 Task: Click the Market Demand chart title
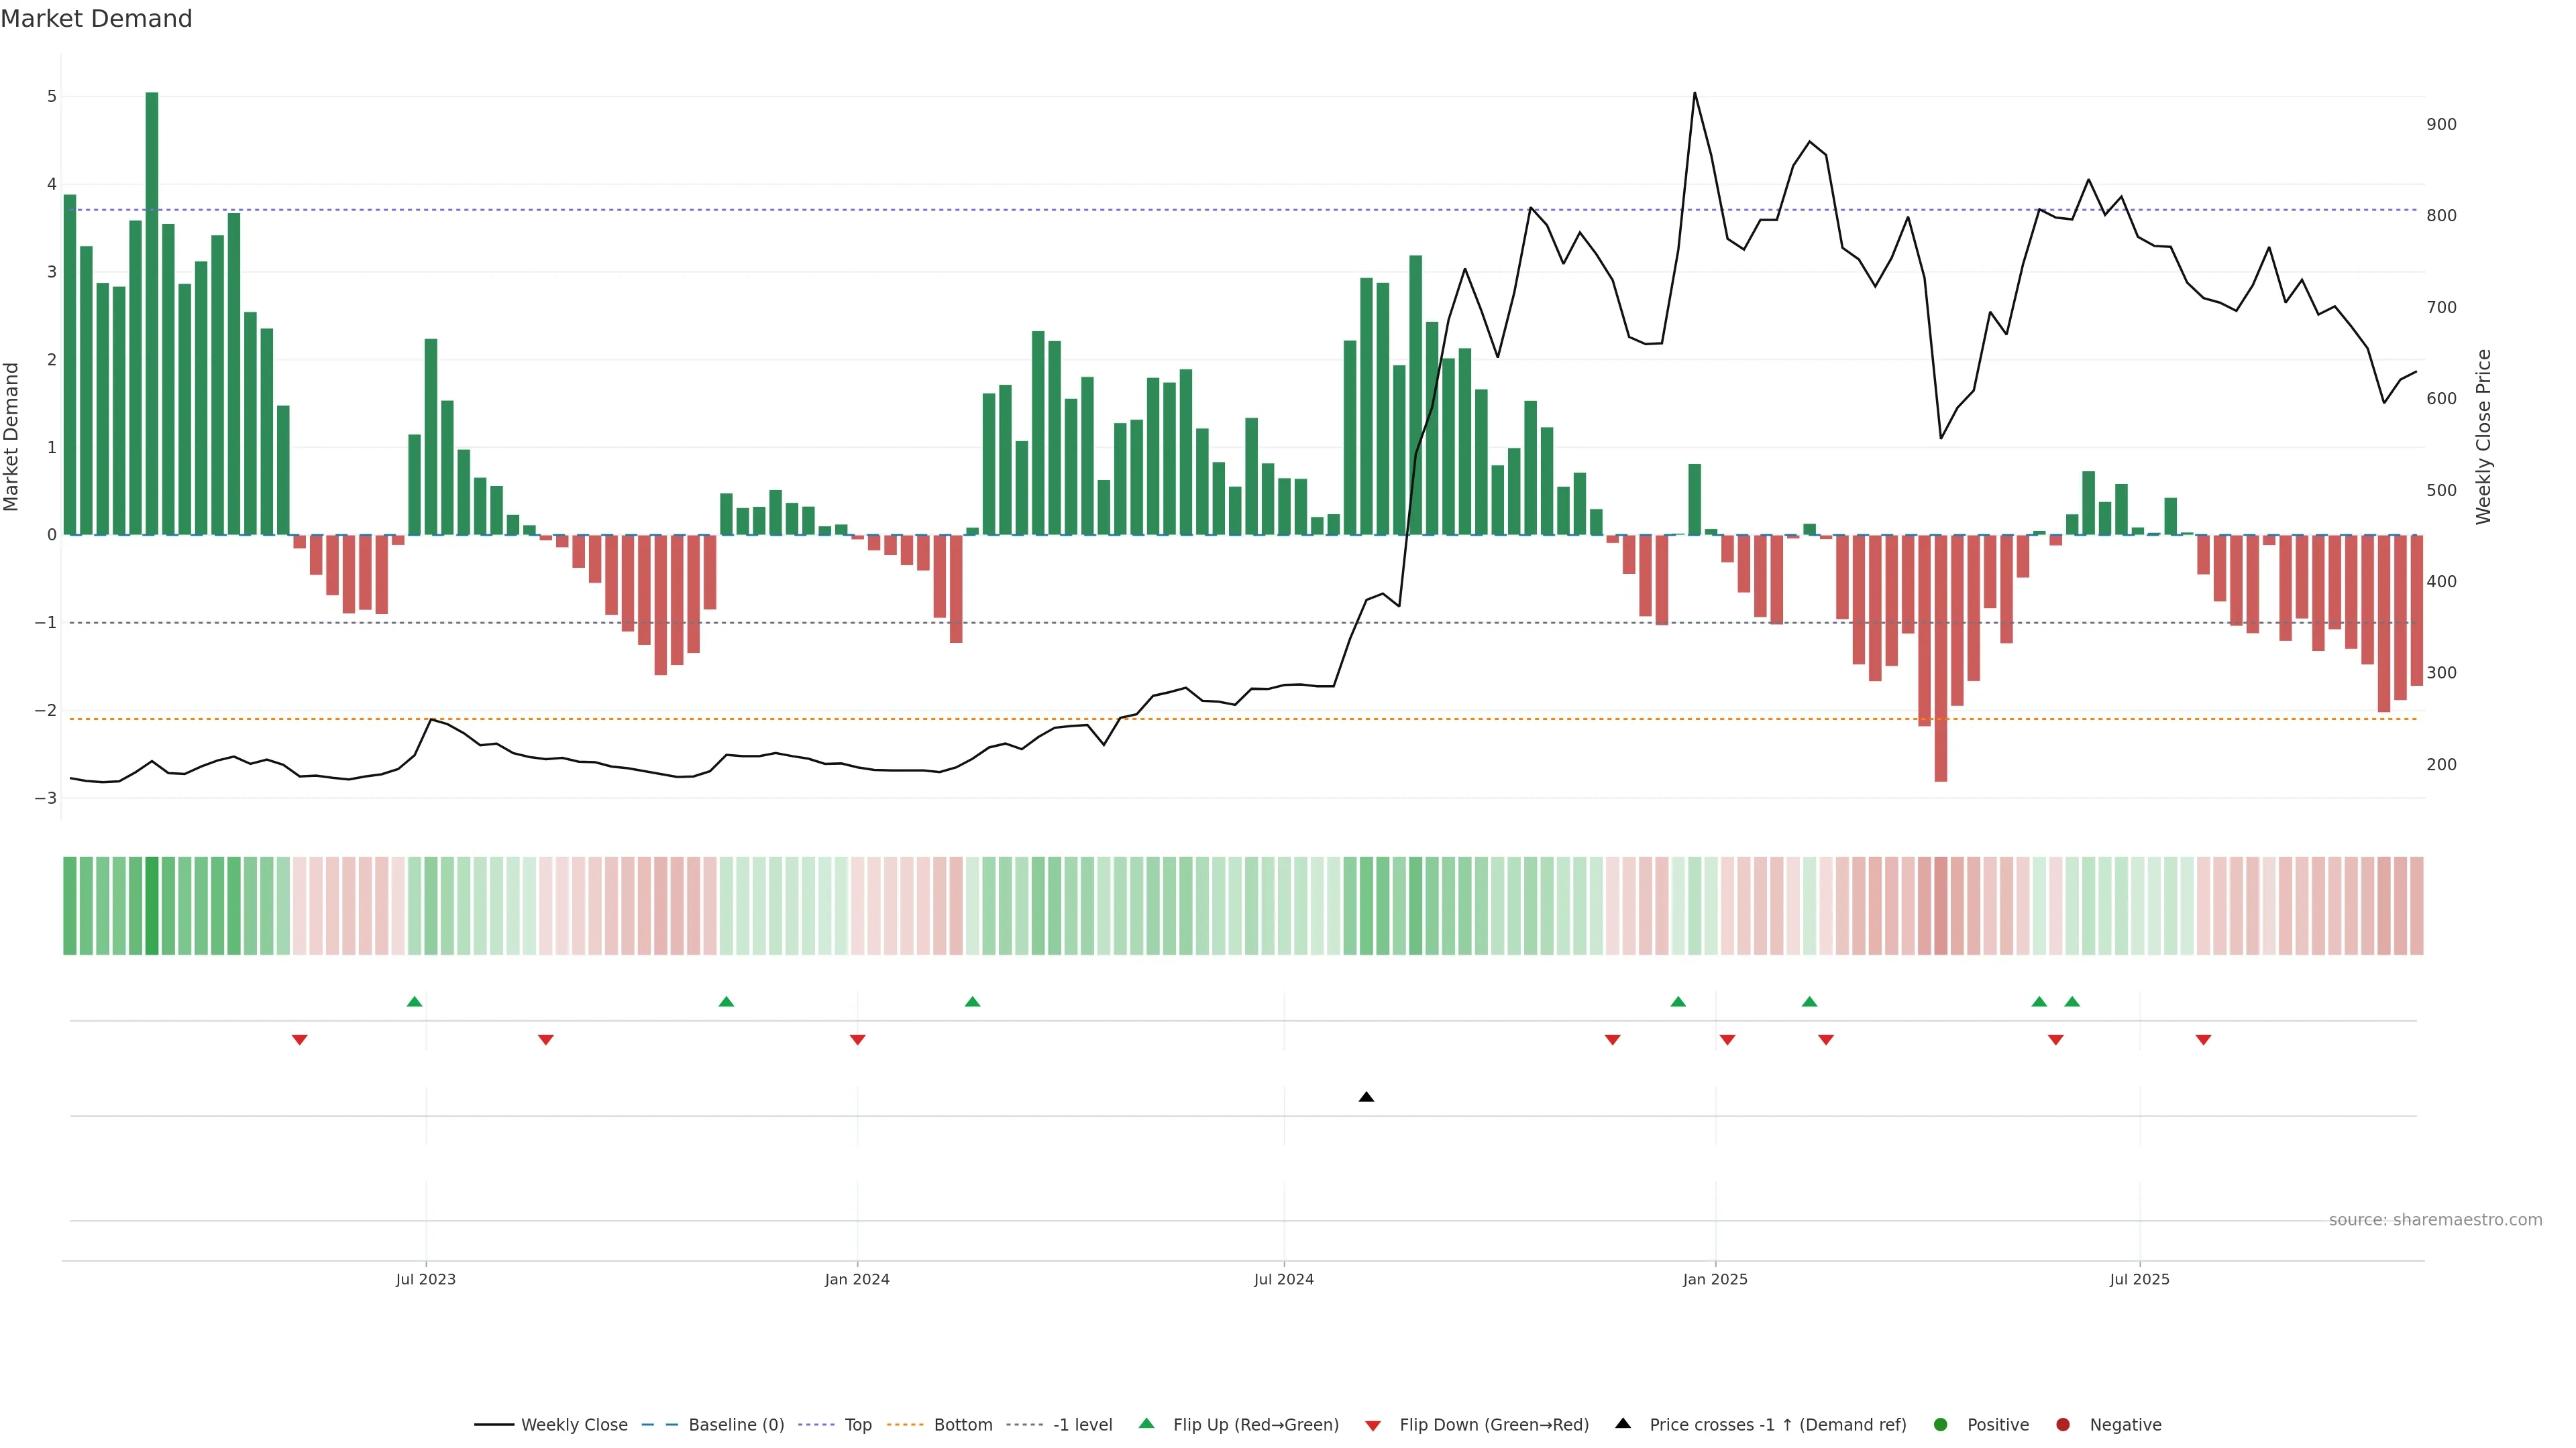(x=96, y=19)
